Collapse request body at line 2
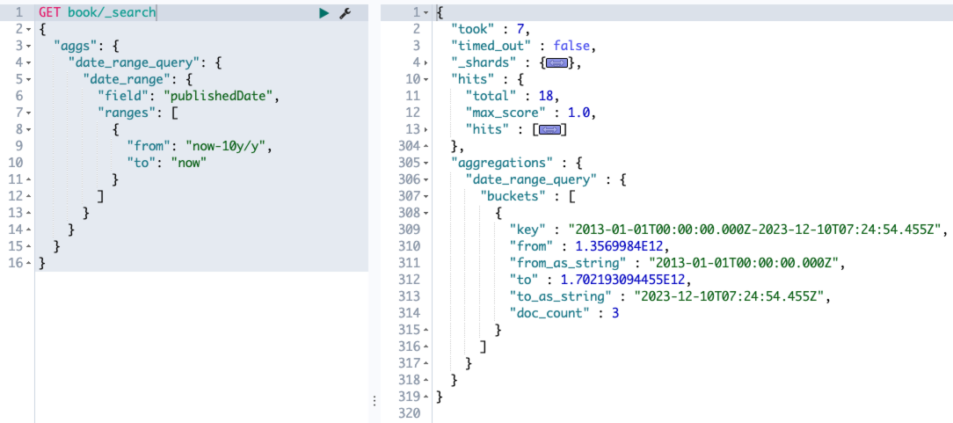 point(29,30)
